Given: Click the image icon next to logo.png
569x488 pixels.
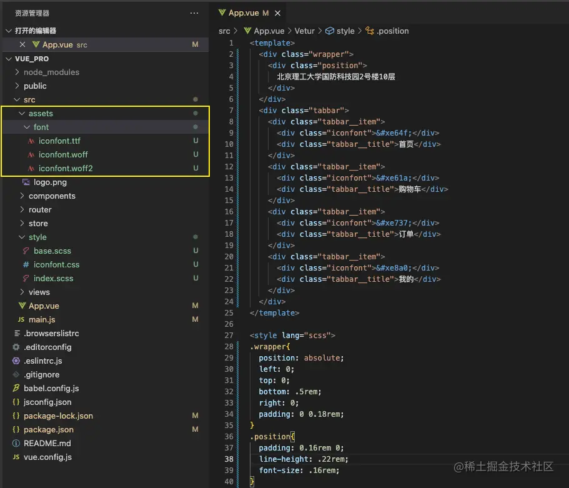Looking at the screenshot, I should coord(26,182).
